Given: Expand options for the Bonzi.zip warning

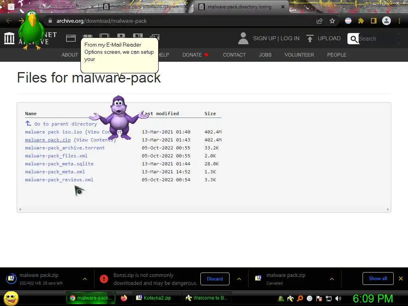Looking at the screenshot, I should [239, 279].
